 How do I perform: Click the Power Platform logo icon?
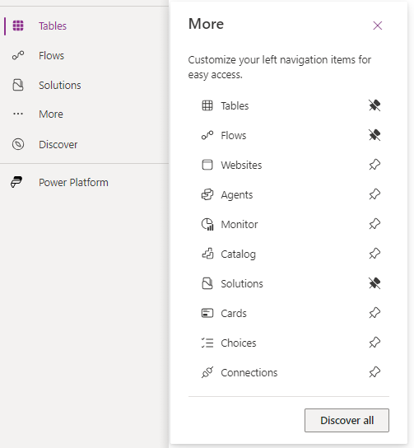16,182
